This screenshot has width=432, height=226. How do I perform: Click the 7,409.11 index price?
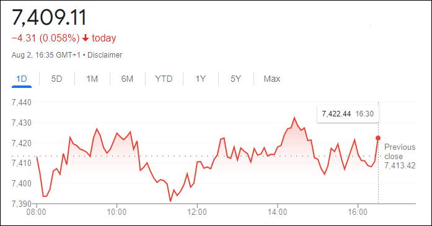point(49,17)
